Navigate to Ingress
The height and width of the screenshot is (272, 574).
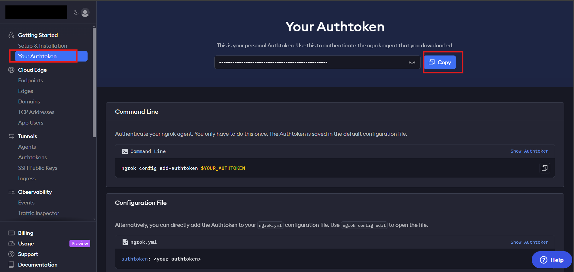coord(27,178)
